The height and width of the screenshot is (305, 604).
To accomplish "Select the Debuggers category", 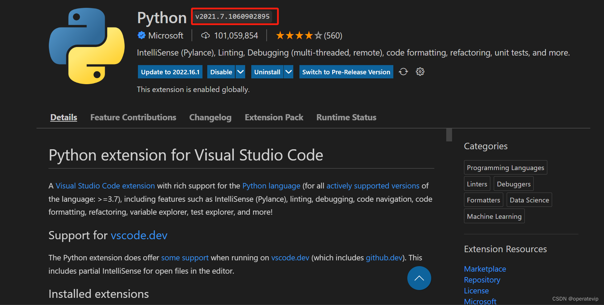I will pos(514,184).
